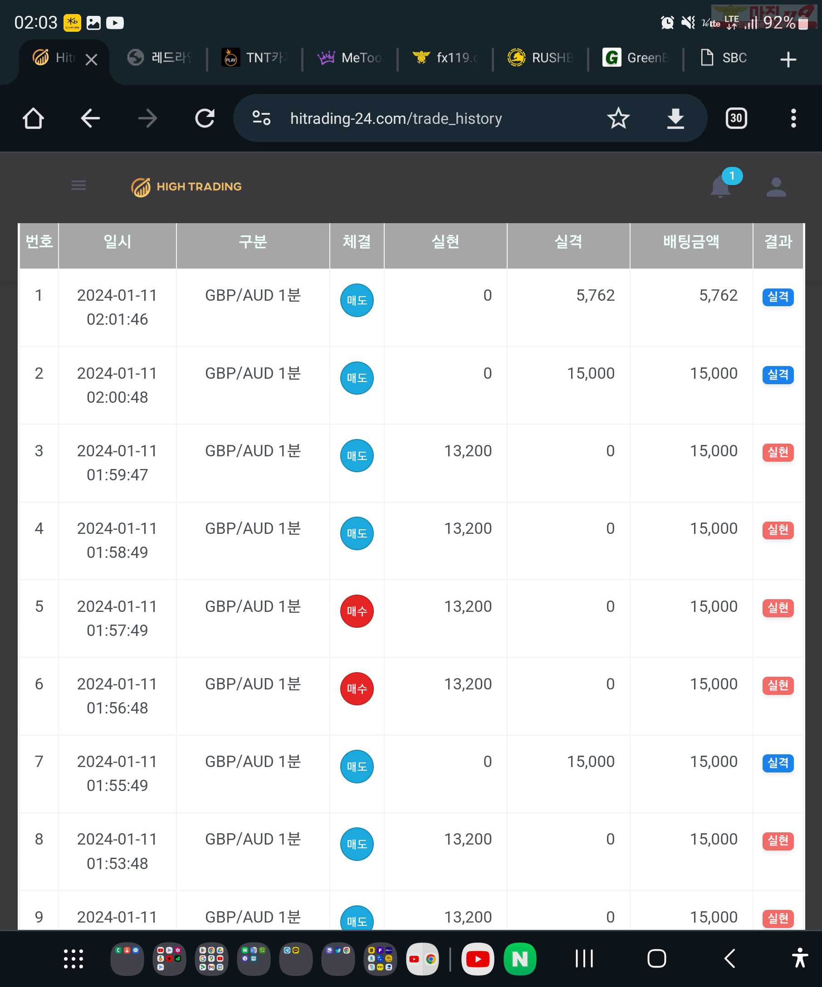
Task: Click the 매수 badge in row 5
Action: coord(357,611)
